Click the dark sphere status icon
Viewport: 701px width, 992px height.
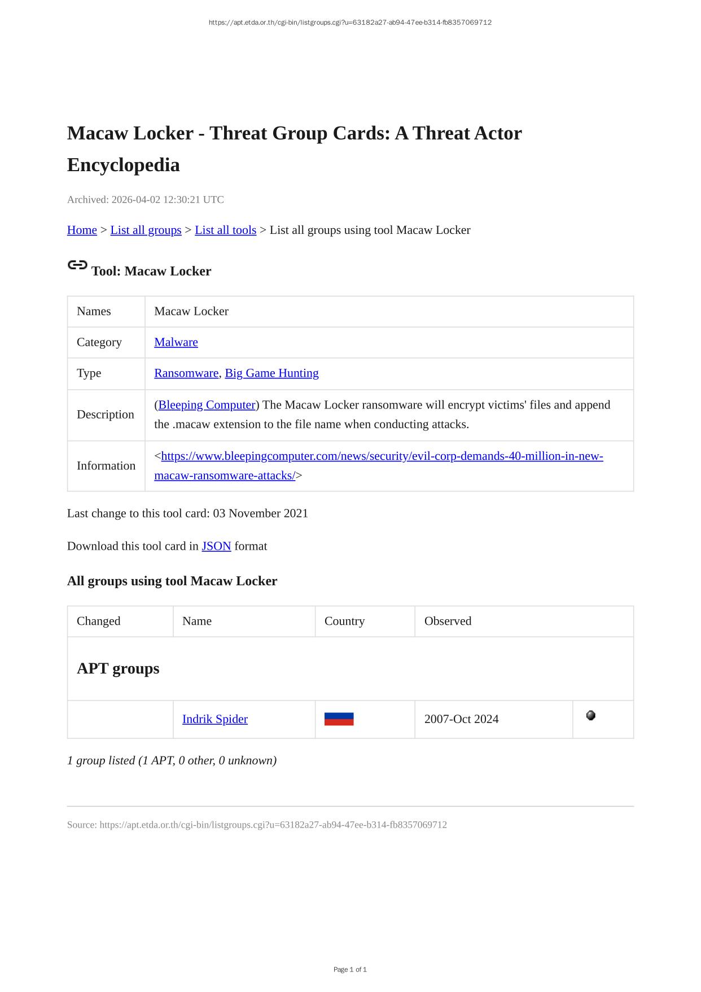tap(590, 716)
